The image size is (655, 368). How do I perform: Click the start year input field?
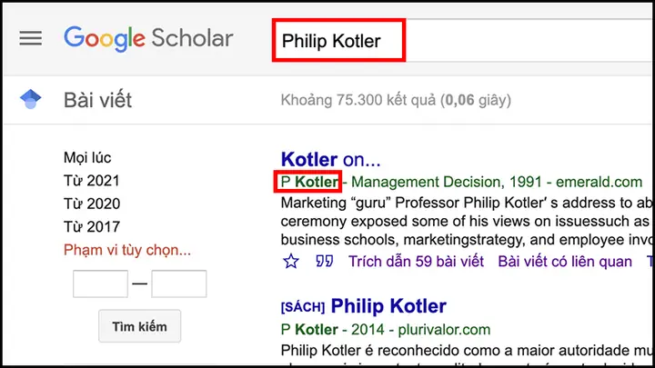click(100, 283)
